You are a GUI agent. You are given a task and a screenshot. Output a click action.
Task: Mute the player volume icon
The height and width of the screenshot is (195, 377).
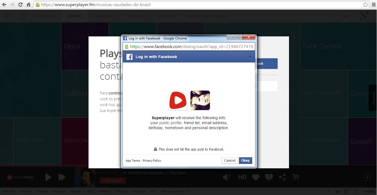click(227, 177)
